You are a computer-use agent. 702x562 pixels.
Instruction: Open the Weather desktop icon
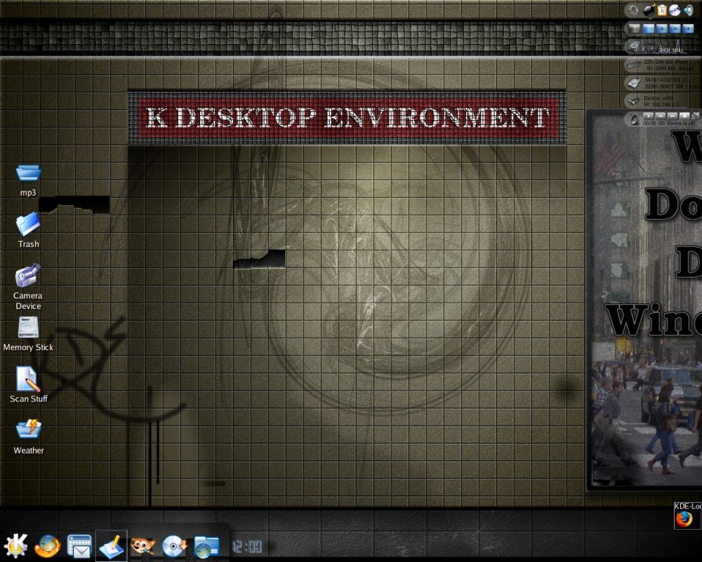coord(29,429)
